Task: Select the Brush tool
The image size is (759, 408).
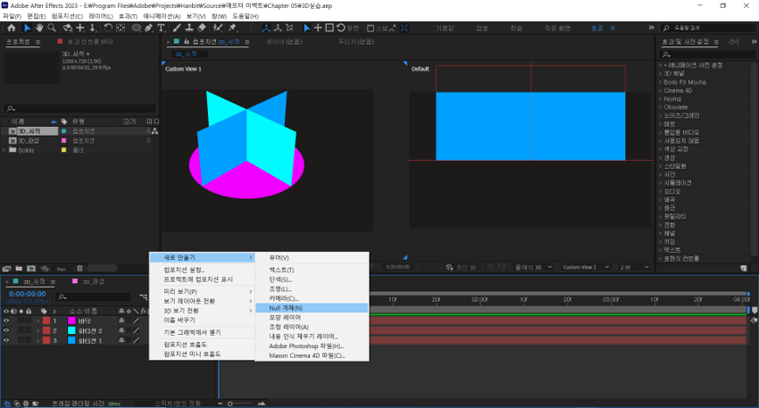Action: click(177, 28)
